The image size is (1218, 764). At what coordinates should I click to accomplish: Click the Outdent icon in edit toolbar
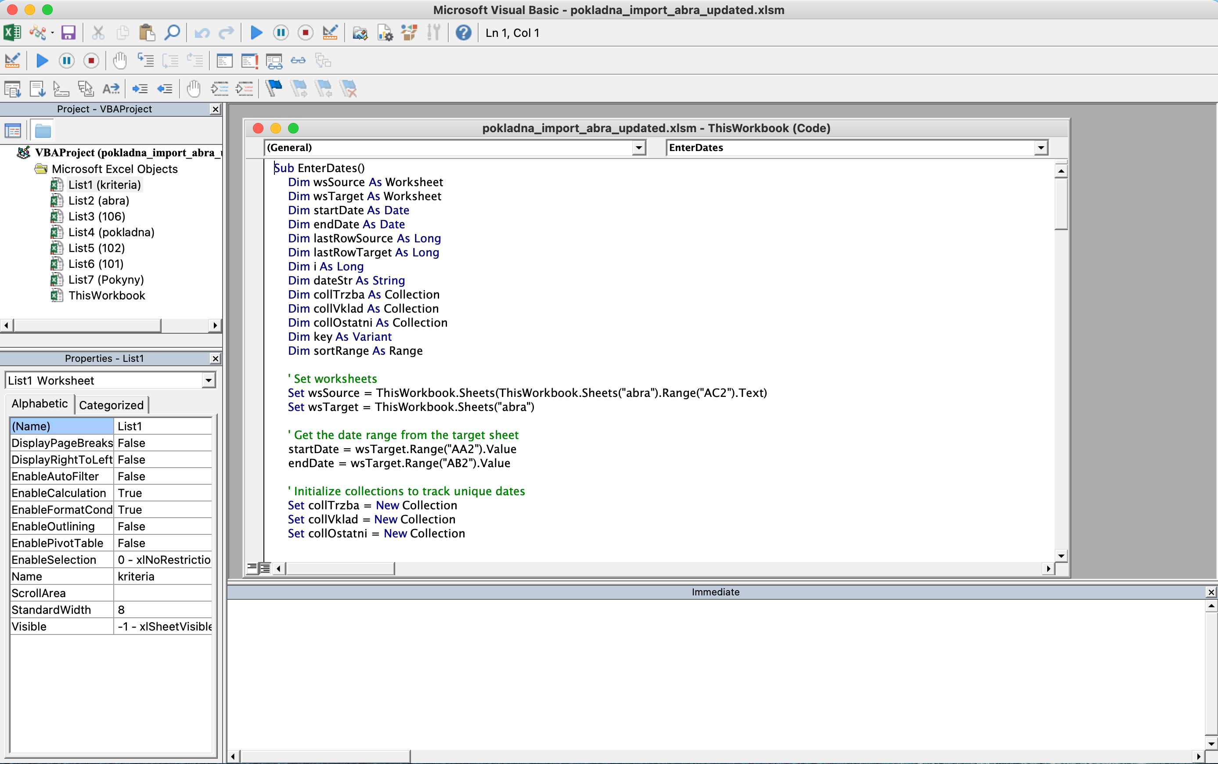(165, 89)
